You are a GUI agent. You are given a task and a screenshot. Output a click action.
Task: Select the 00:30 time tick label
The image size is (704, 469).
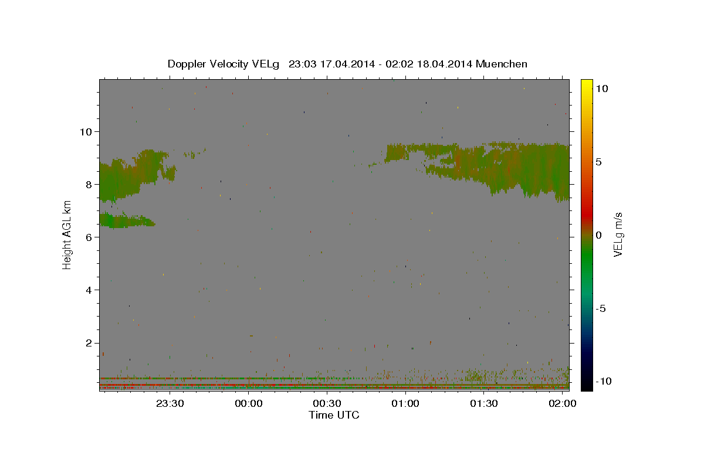click(x=327, y=404)
